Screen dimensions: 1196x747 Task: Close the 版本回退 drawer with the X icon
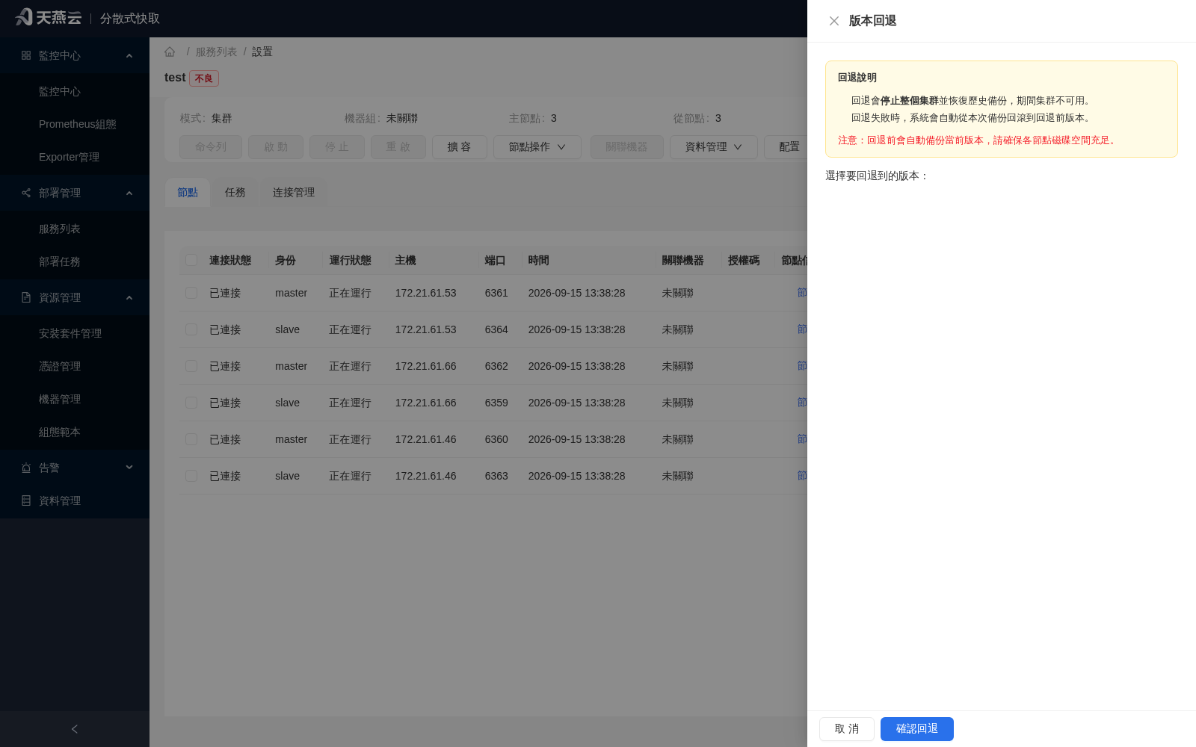click(x=834, y=21)
